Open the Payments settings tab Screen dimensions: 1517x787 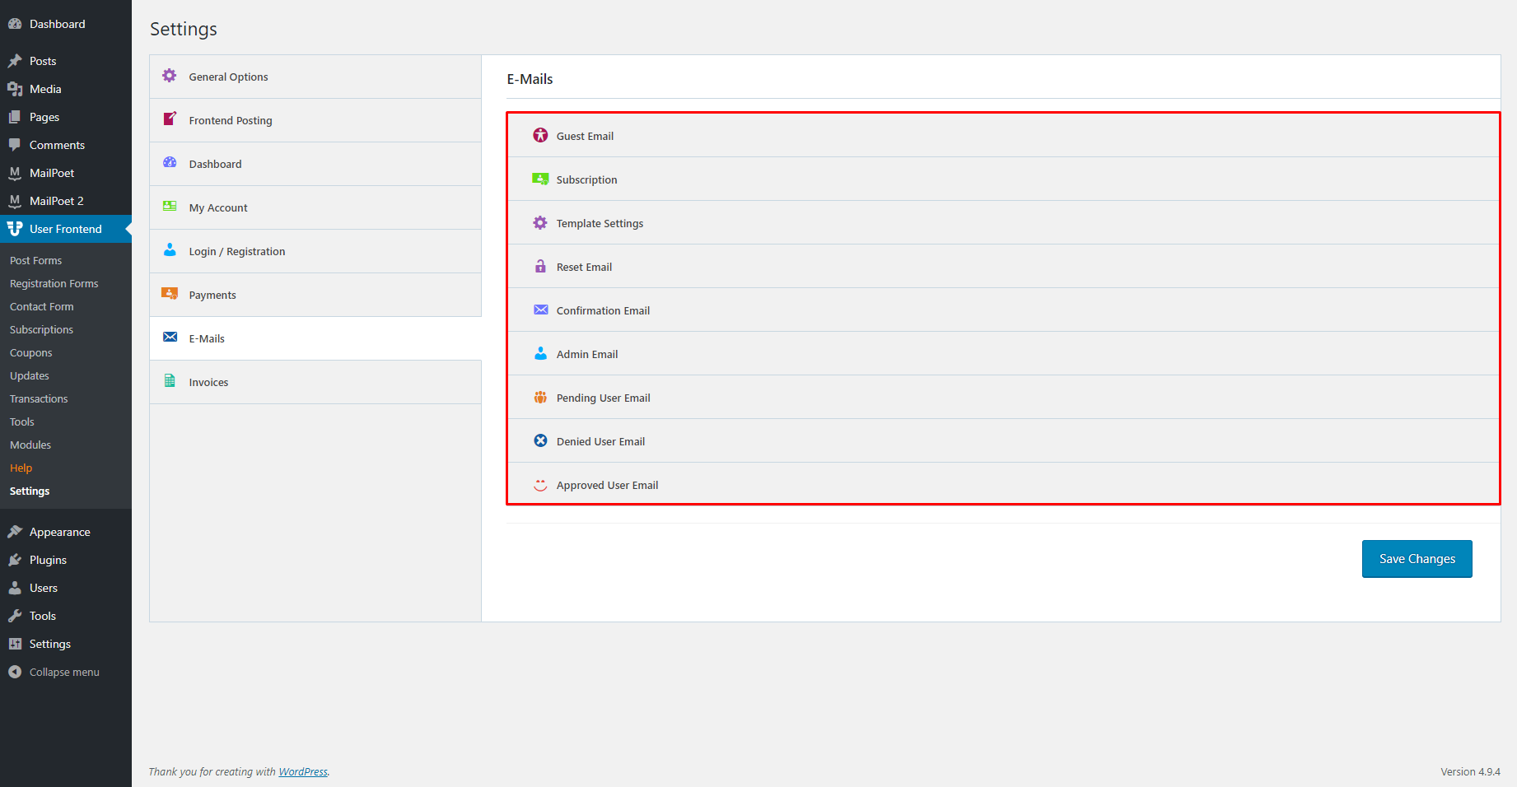point(315,295)
